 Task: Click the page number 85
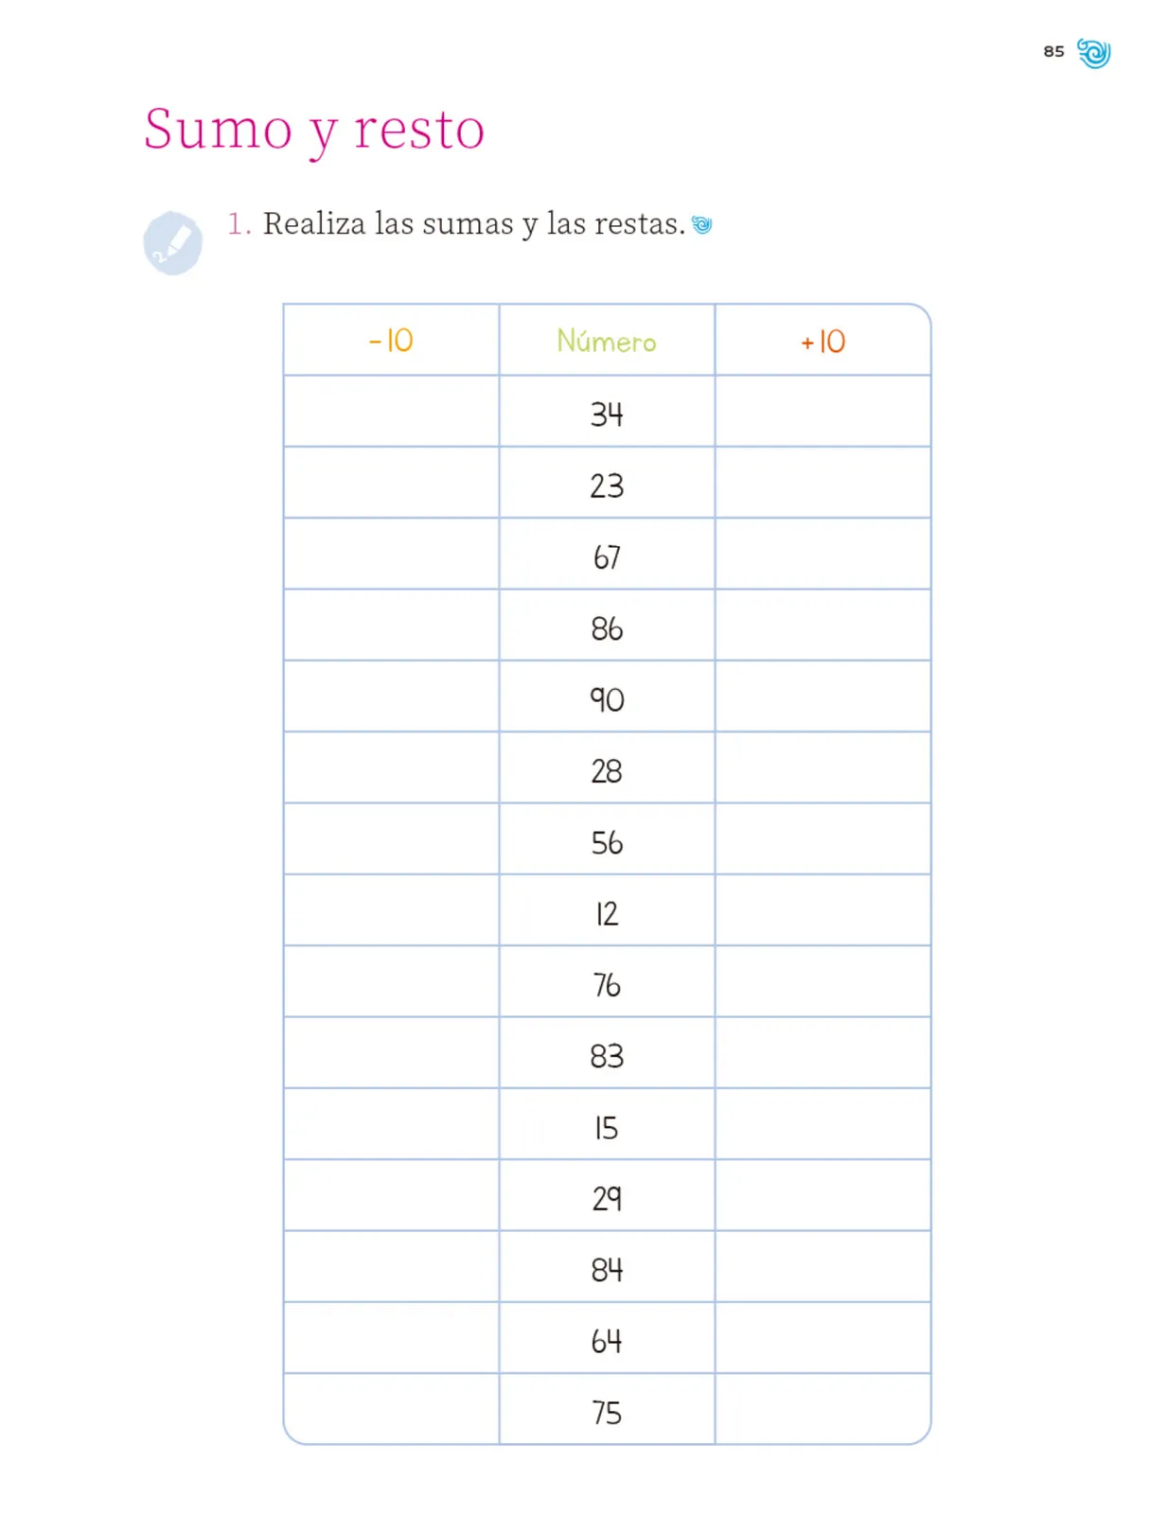pyautogui.click(x=1053, y=51)
